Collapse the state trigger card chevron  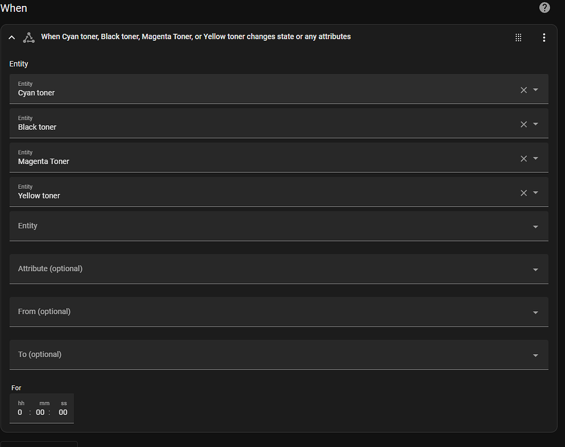pyautogui.click(x=12, y=37)
